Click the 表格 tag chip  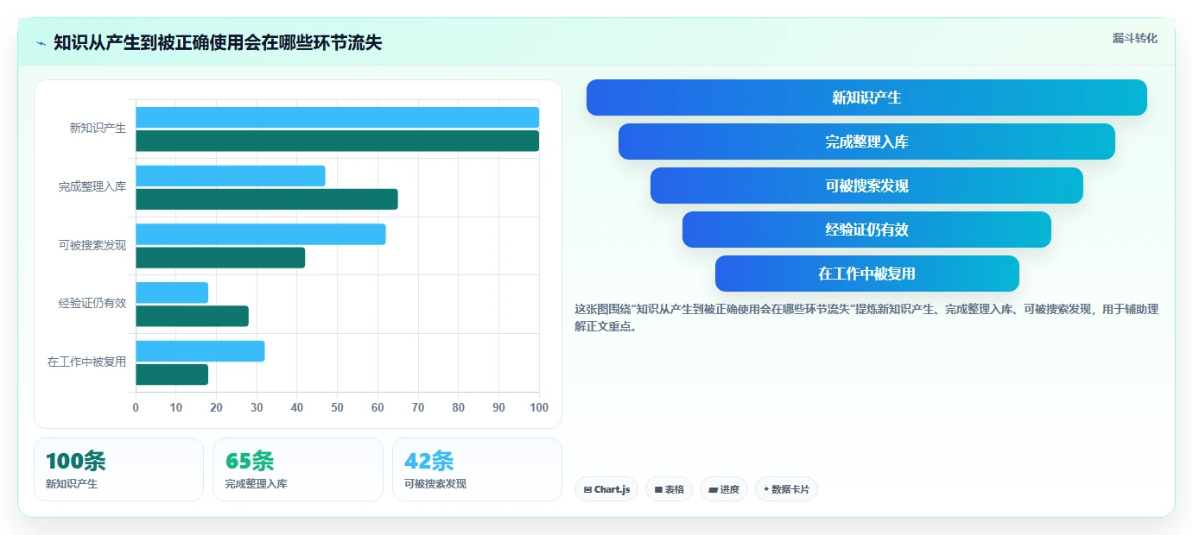click(669, 489)
